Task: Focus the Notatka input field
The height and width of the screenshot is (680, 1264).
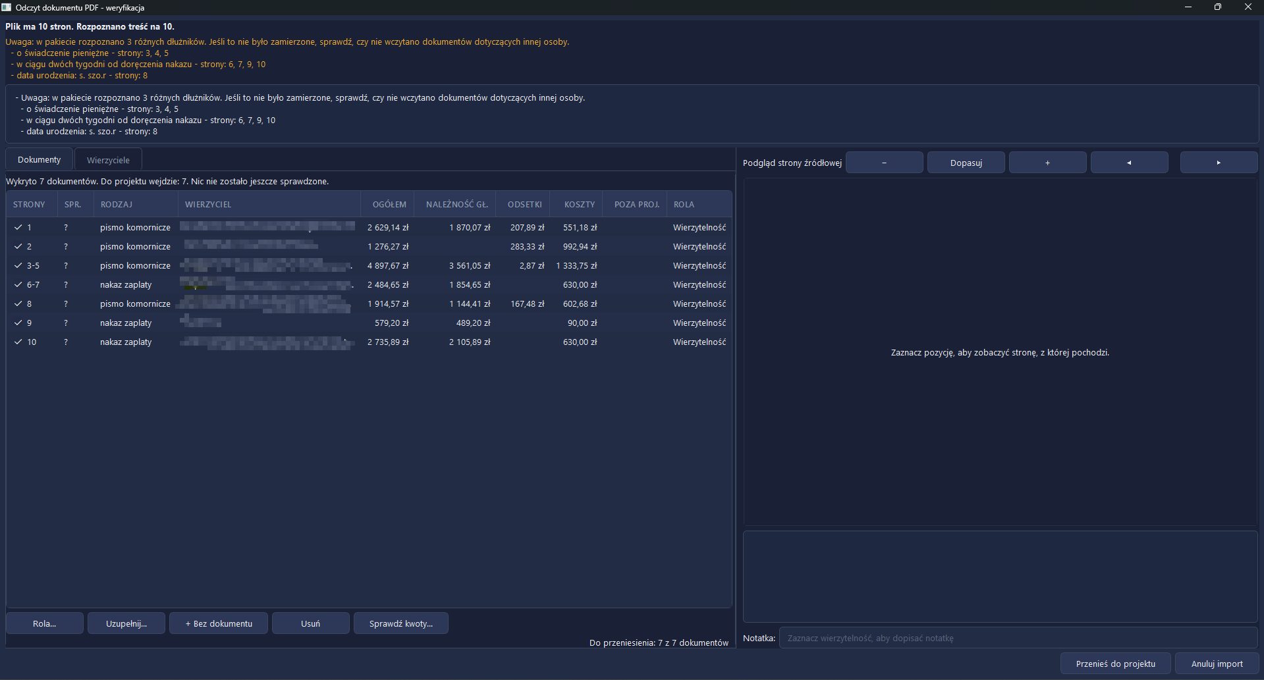Action: (x=1018, y=638)
